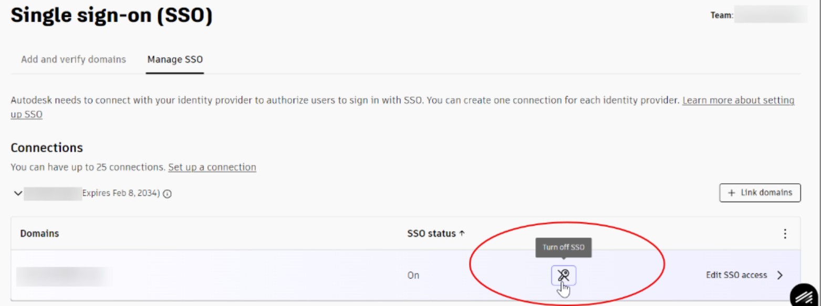This screenshot has width=821, height=306.
Task: Open the Learn more about setting up SSO link
Action: click(x=737, y=100)
